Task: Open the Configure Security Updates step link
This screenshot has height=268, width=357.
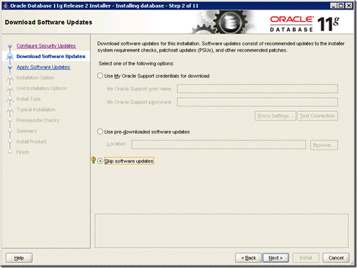Action: 46,46
